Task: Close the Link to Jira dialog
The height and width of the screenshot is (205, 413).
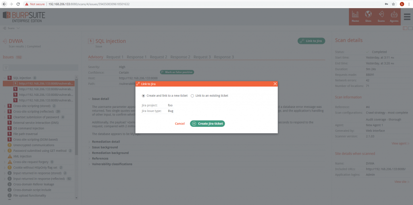Action: tap(275, 84)
